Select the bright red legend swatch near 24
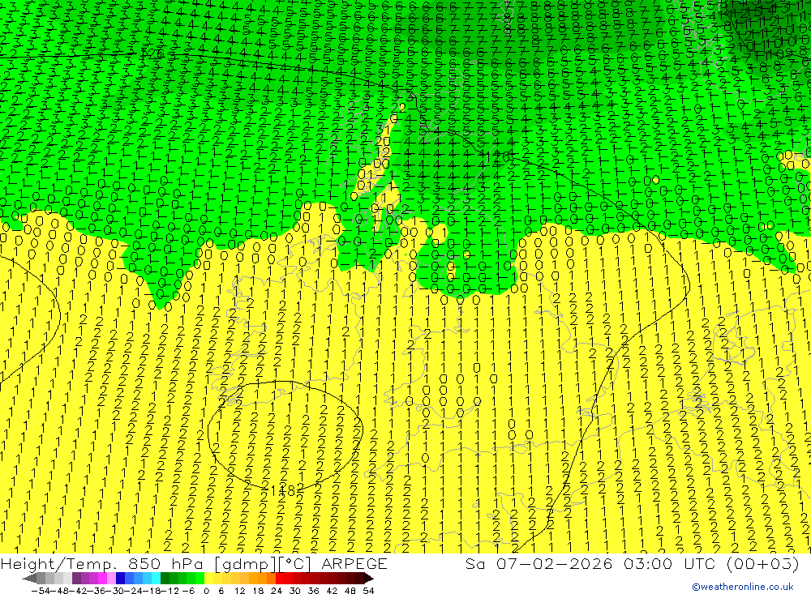 (280, 578)
